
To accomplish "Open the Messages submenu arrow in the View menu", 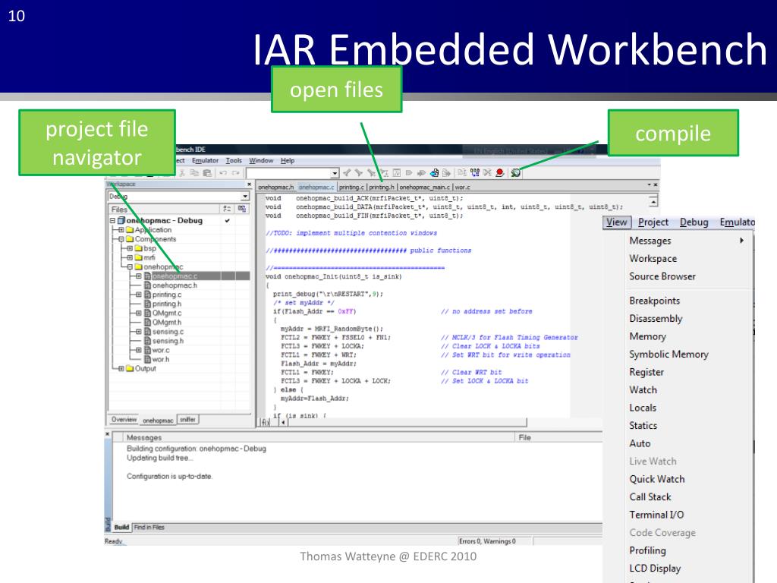I will [x=742, y=241].
